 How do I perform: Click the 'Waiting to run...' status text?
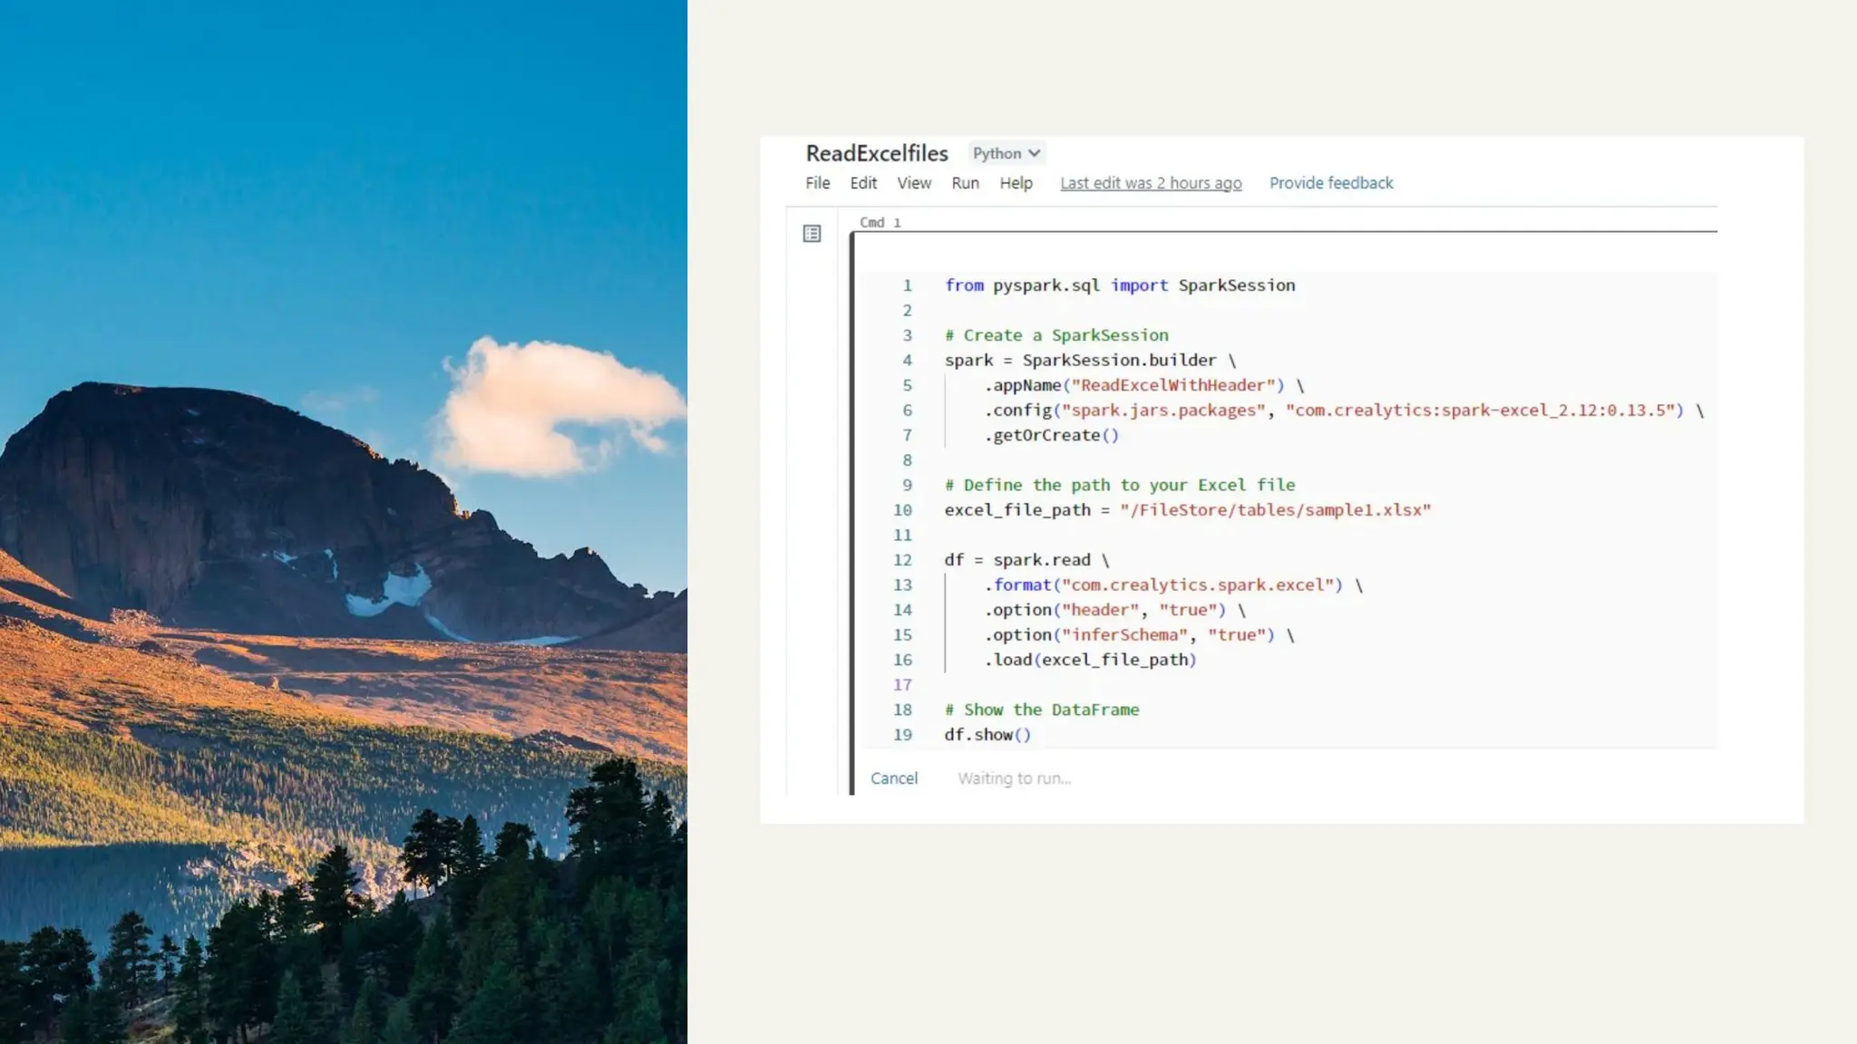pyautogui.click(x=1014, y=778)
